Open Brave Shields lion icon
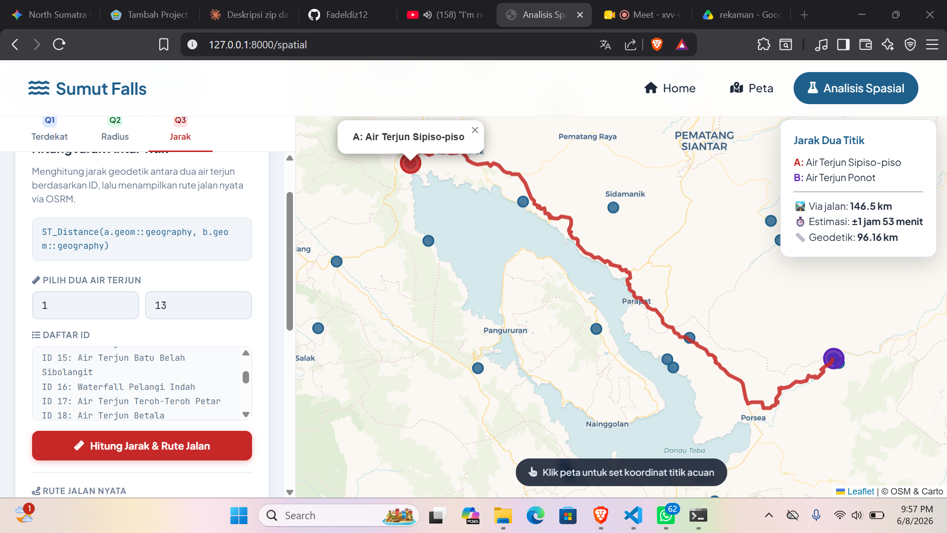Screen dimensions: 947x533 point(656,44)
